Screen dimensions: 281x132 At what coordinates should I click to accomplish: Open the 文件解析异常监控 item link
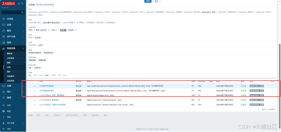[46, 86]
